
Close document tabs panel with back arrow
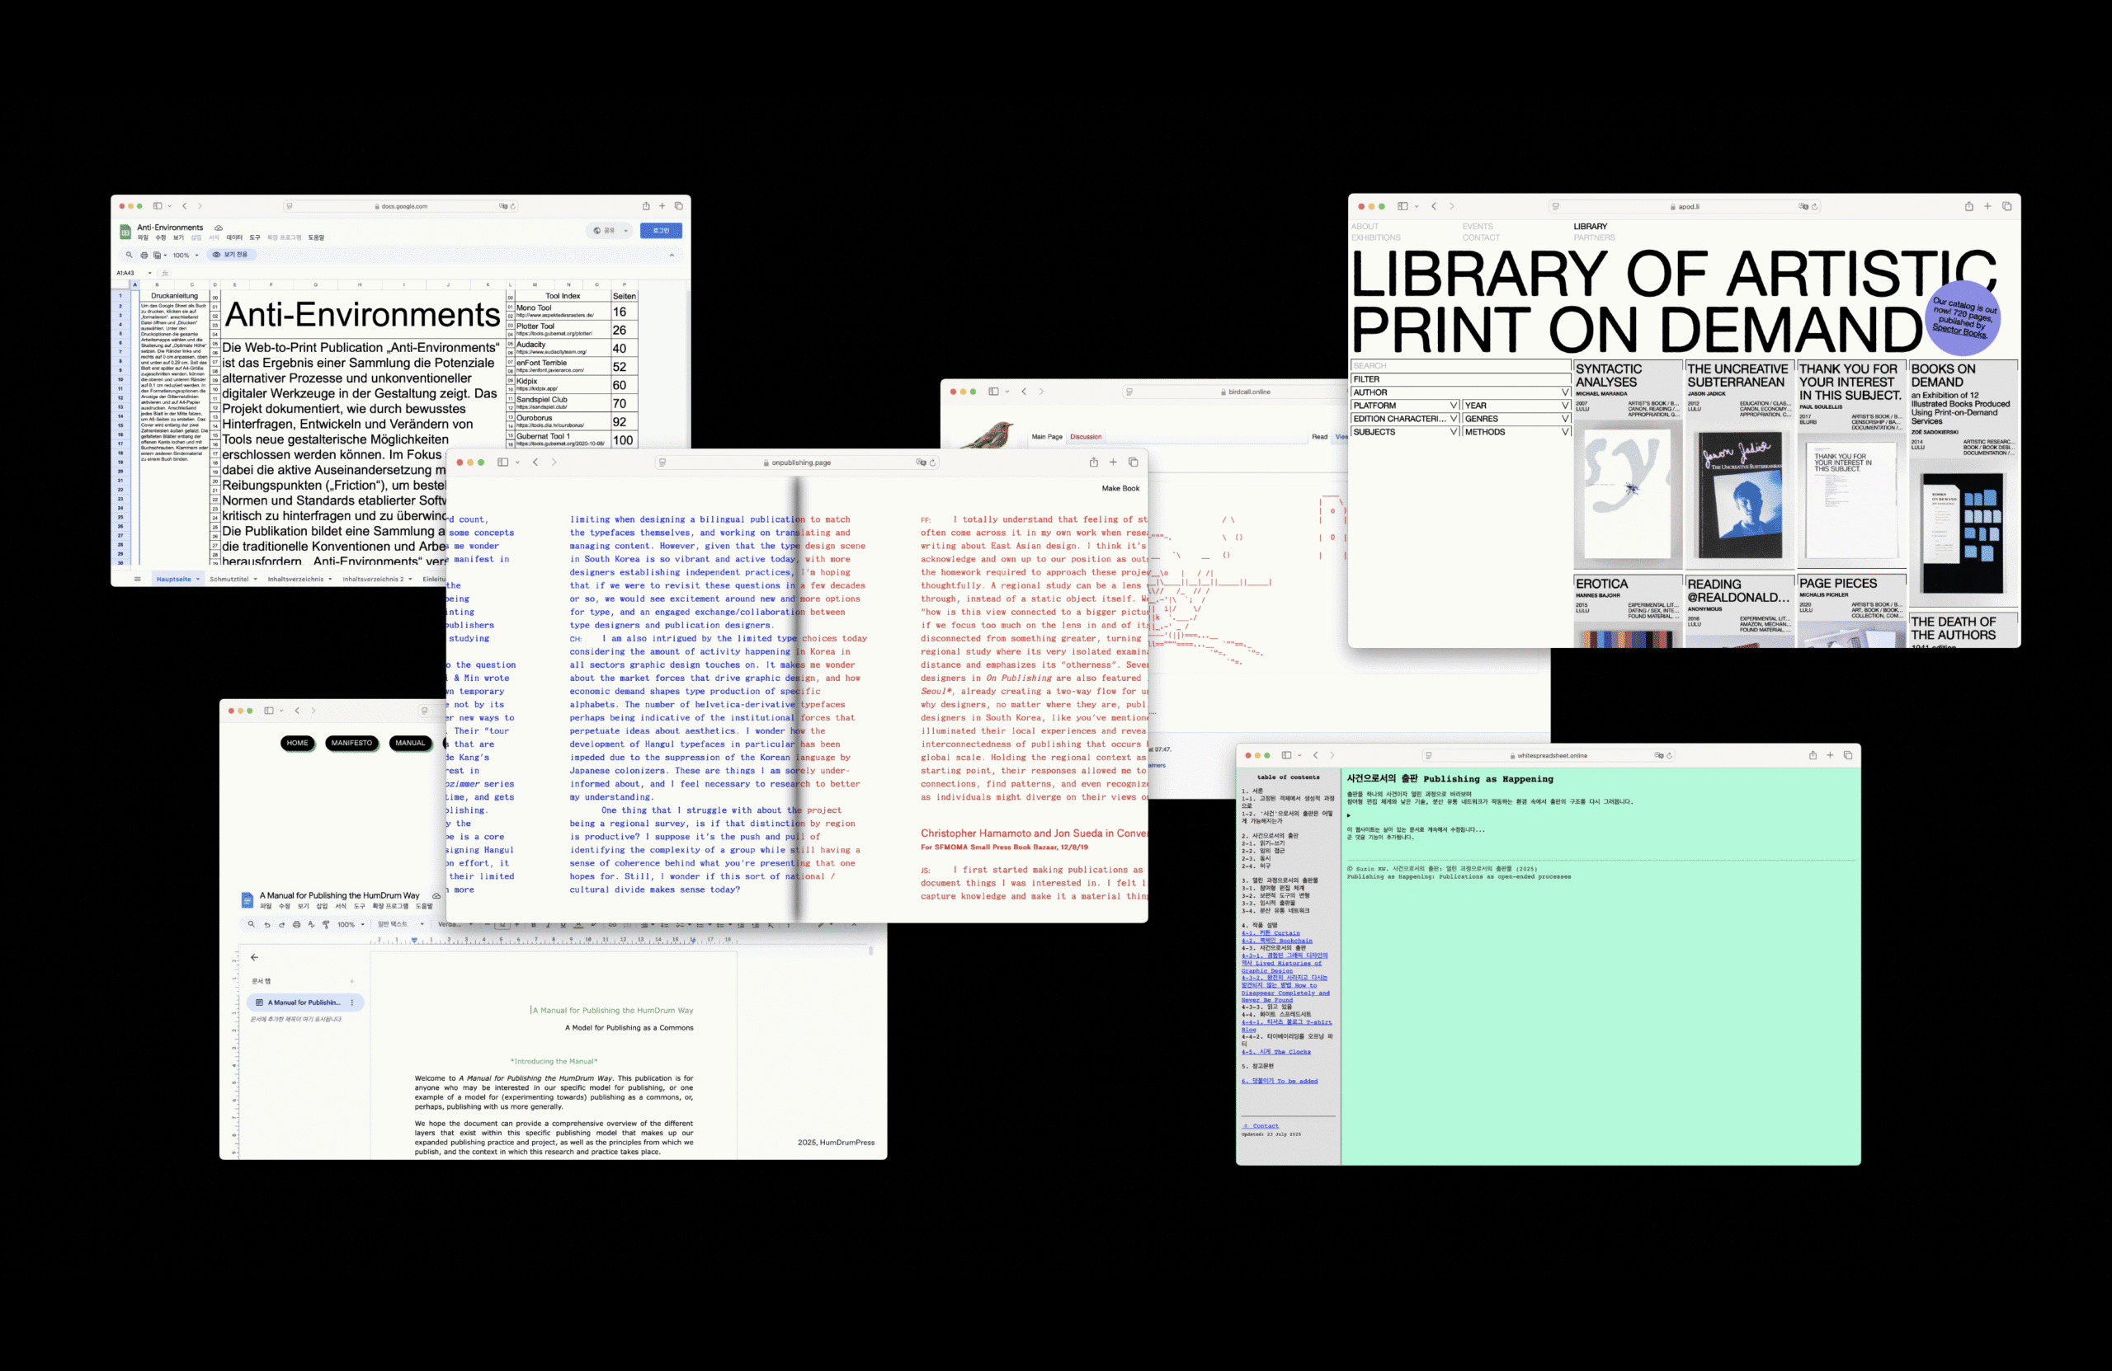point(255,957)
